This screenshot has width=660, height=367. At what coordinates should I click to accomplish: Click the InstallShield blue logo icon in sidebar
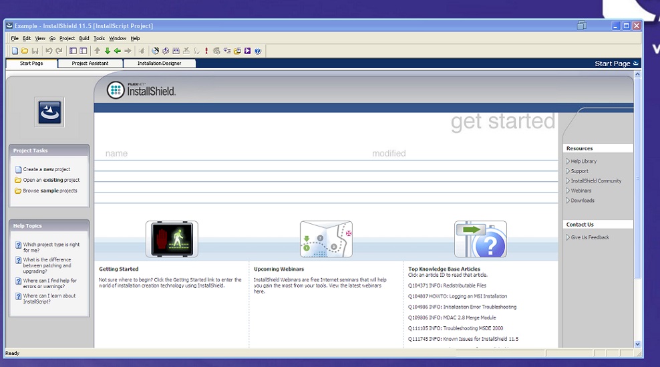[x=49, y=112]
